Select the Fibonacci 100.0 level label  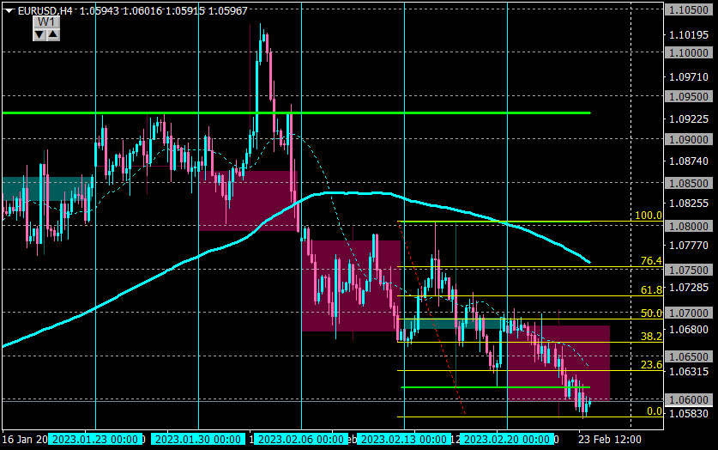point(649,216)
